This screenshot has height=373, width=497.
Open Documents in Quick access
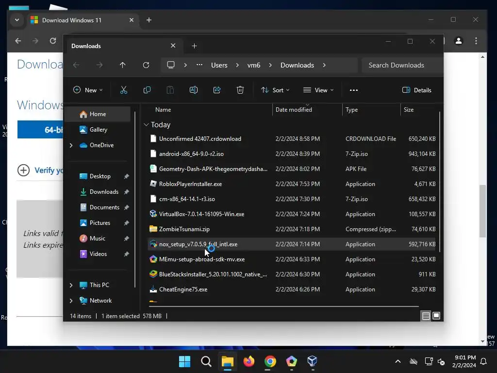[x=98, y=207]
